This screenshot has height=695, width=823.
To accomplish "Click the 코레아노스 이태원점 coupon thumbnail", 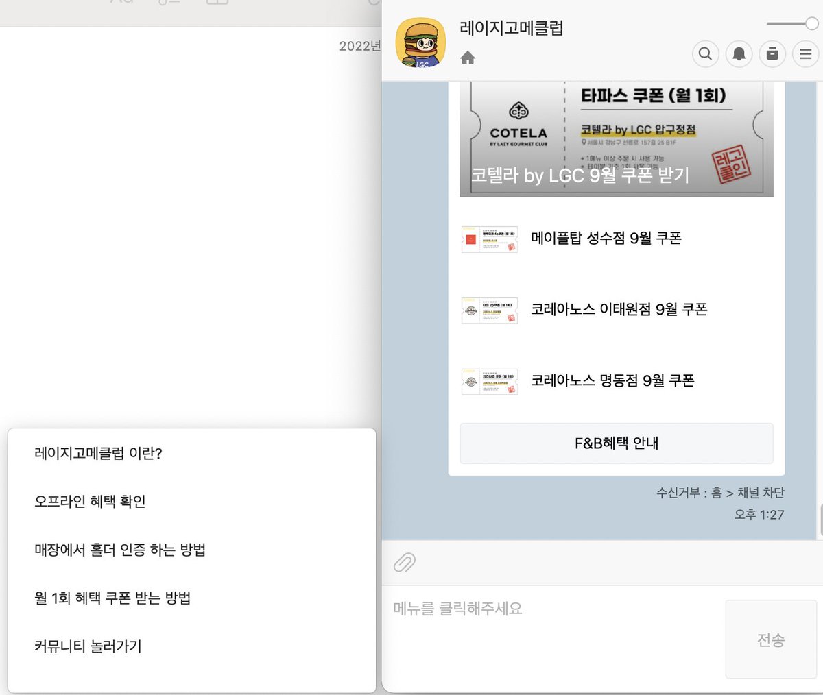I will 490,310.
